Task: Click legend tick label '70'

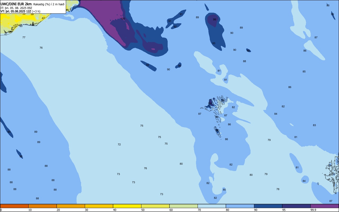Action: (199, 210)
